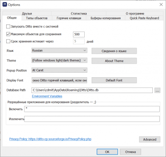Open the Горячие клавиши tab
166x157 pixels.
pos(69,18)
